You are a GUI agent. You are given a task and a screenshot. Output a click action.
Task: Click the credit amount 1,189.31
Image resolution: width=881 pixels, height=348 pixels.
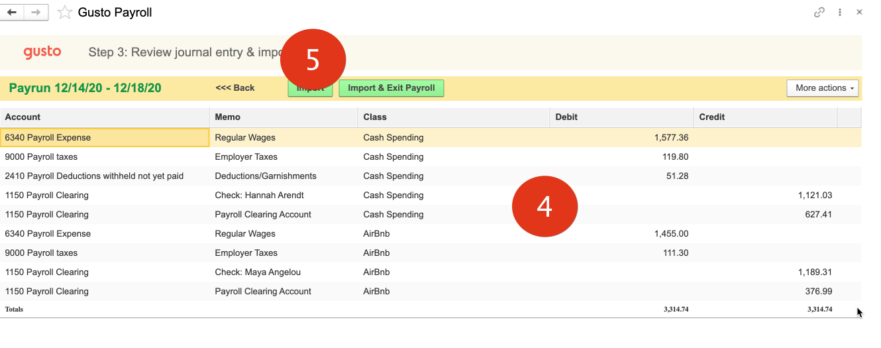[815, 272]
